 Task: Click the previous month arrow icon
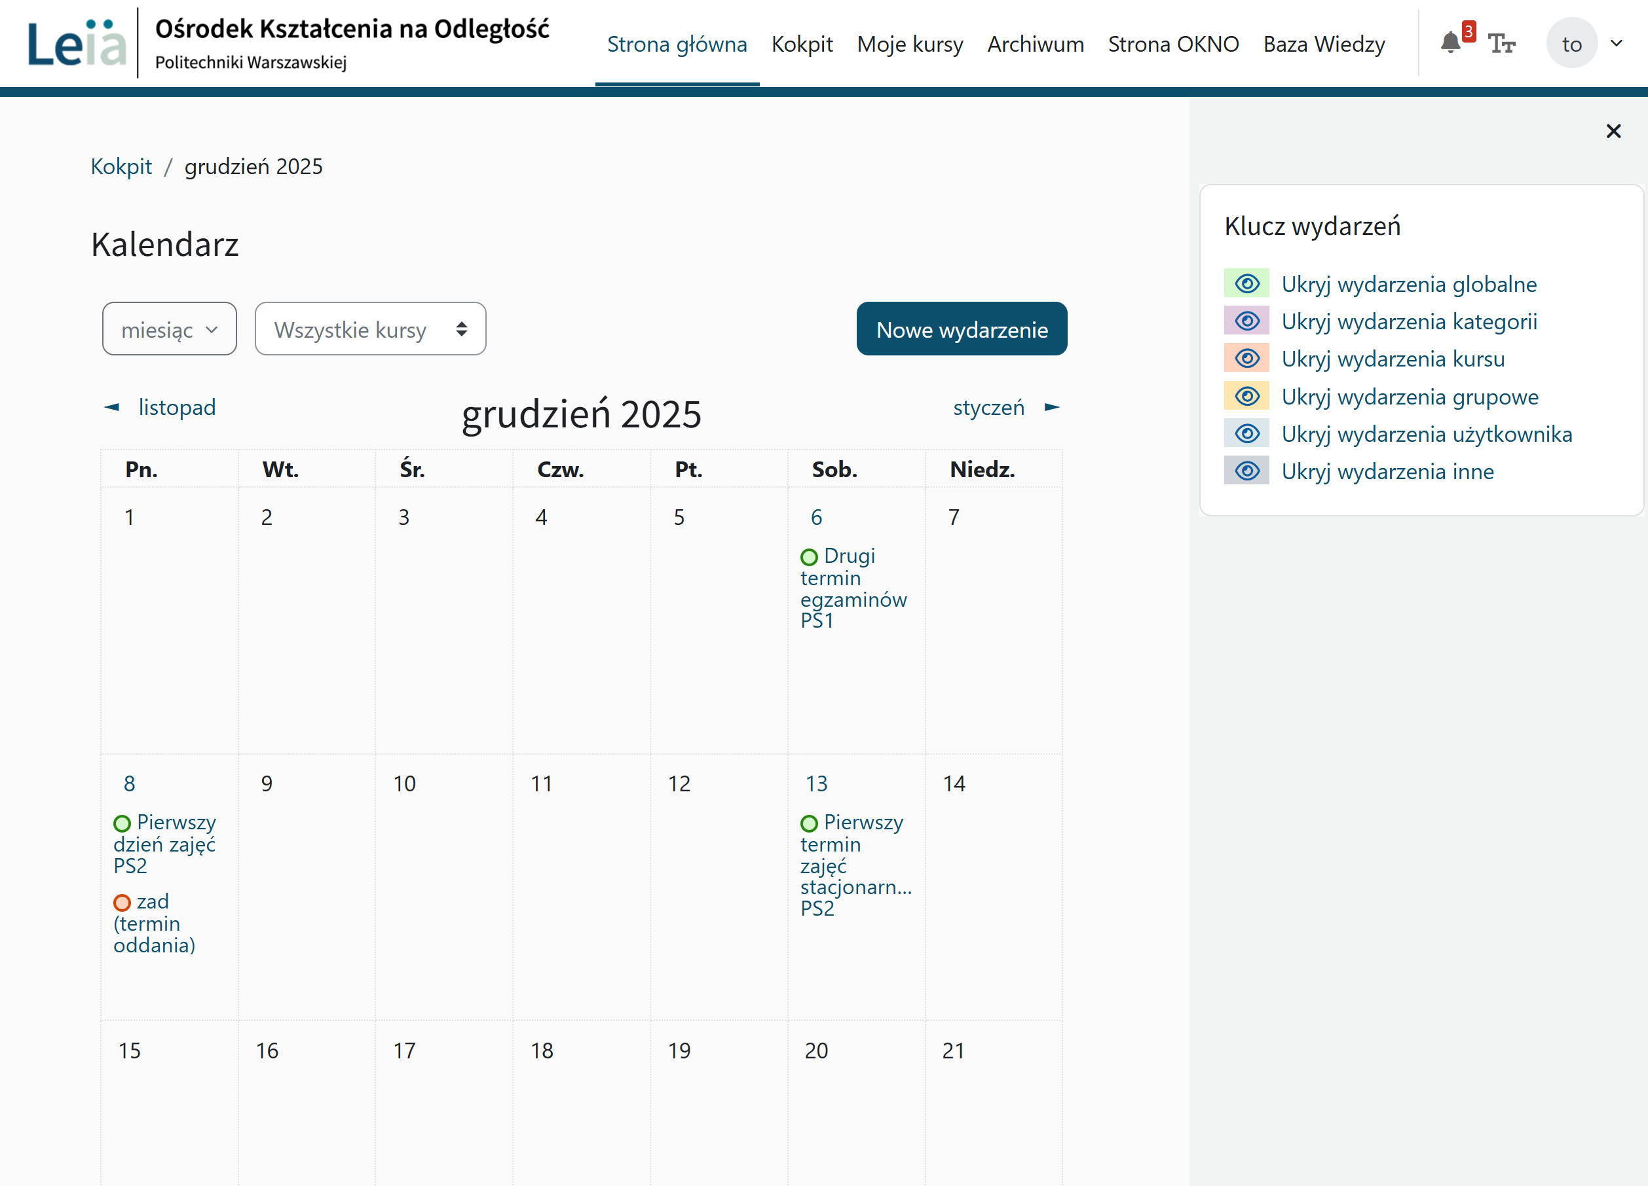112,407
